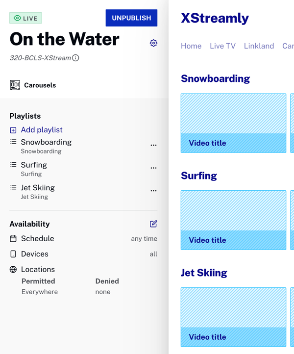Click the LIVE status eye badge

25,18
